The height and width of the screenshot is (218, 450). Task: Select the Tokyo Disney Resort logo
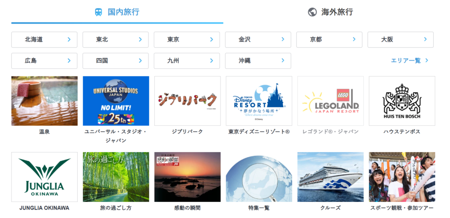pyautogui.click(x=258, y=101)
